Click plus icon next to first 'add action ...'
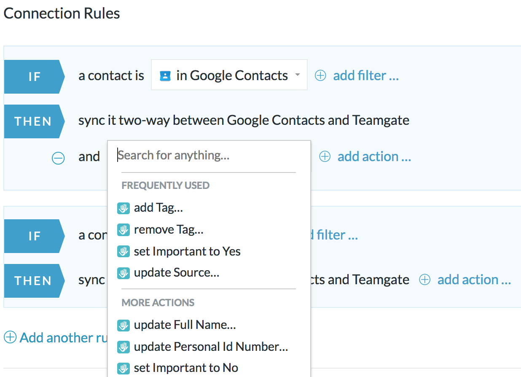Viewport: 521px width, 377px height. [x=325, y=156]
